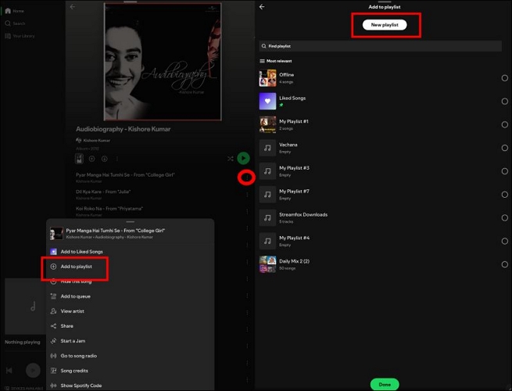Image resolution: width=512 pixels, height=391 pixels.
Task: Select the Vachana radio circle
Action: click(504, 148)
